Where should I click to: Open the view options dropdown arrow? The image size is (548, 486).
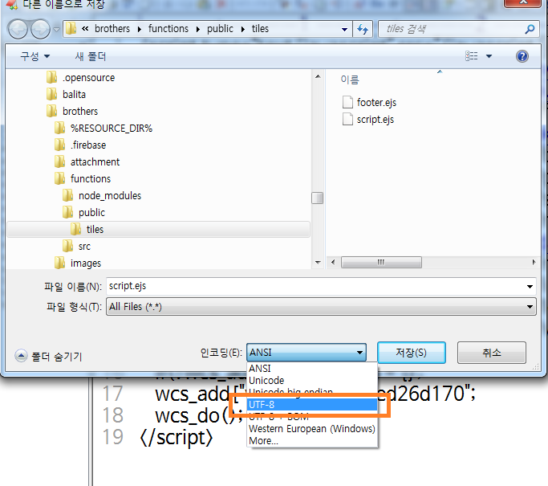[489, 56]
